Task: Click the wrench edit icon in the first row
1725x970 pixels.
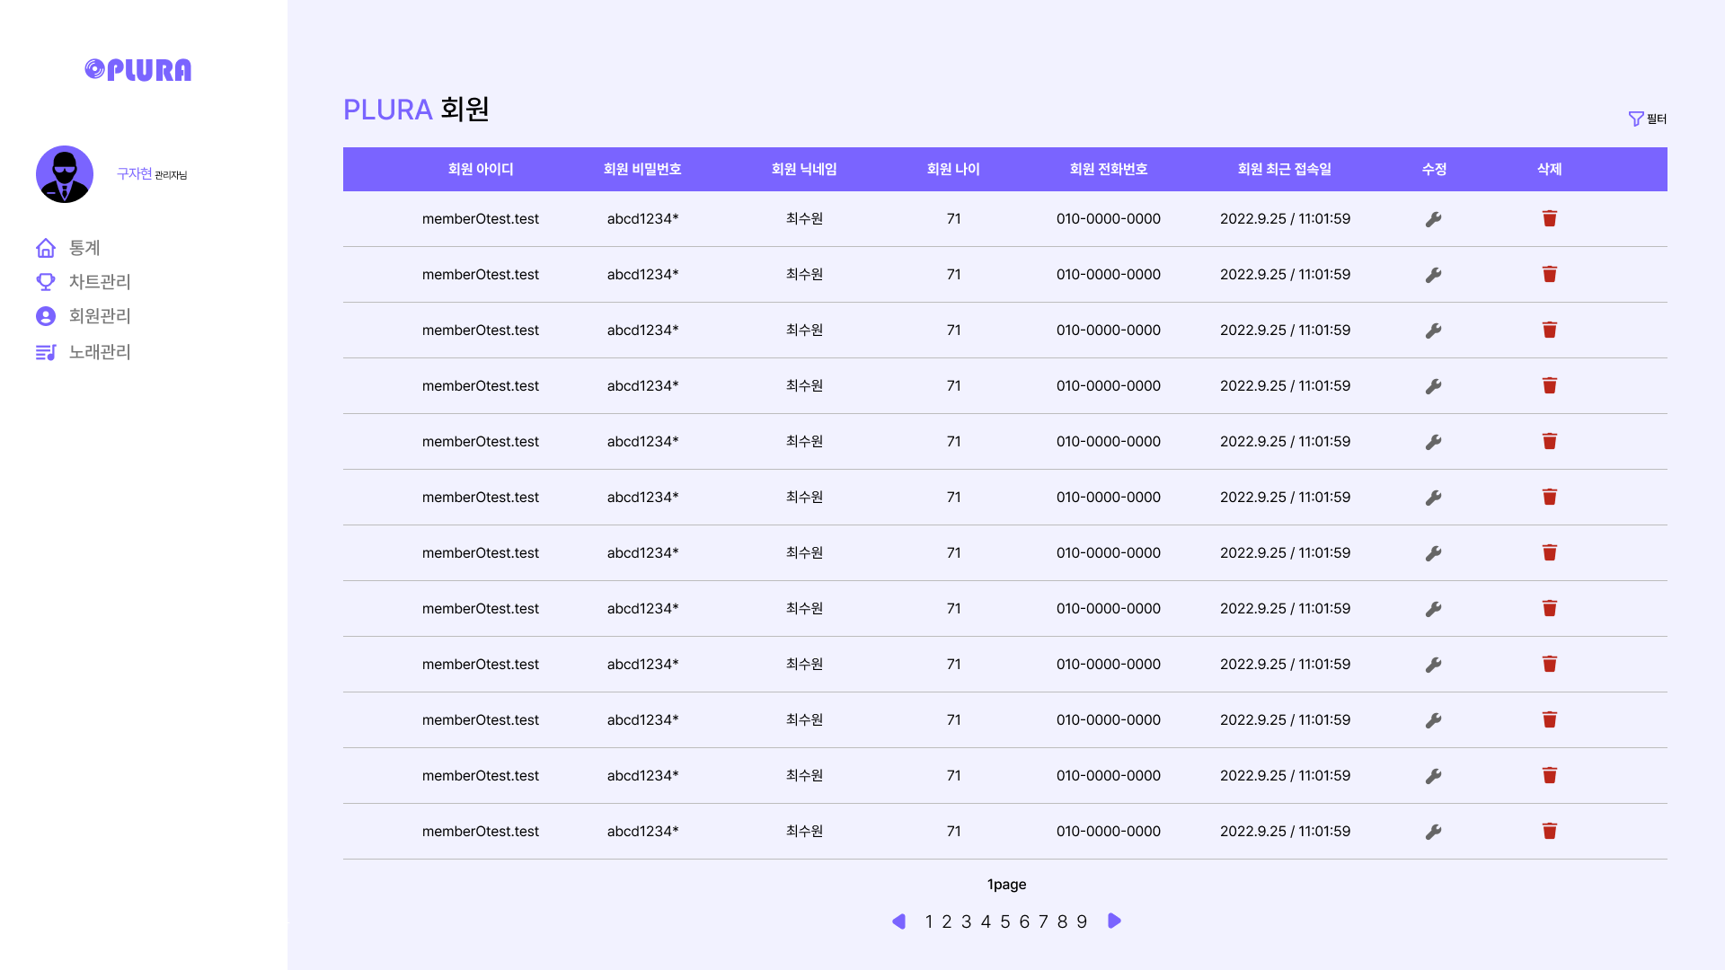Action: click(x=1434, y=219)
